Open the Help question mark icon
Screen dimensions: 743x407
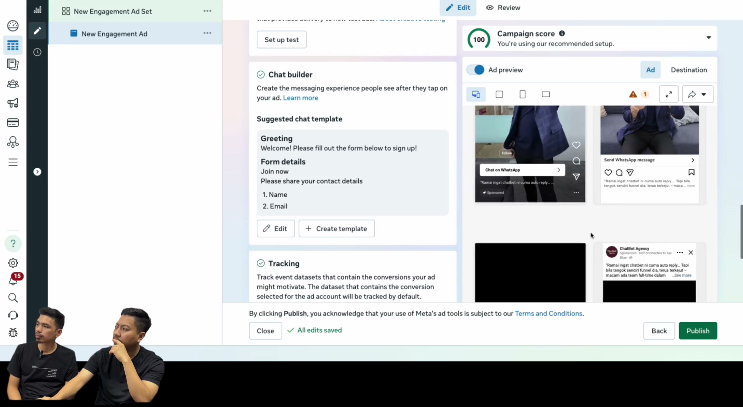click(x=13, y=243)
